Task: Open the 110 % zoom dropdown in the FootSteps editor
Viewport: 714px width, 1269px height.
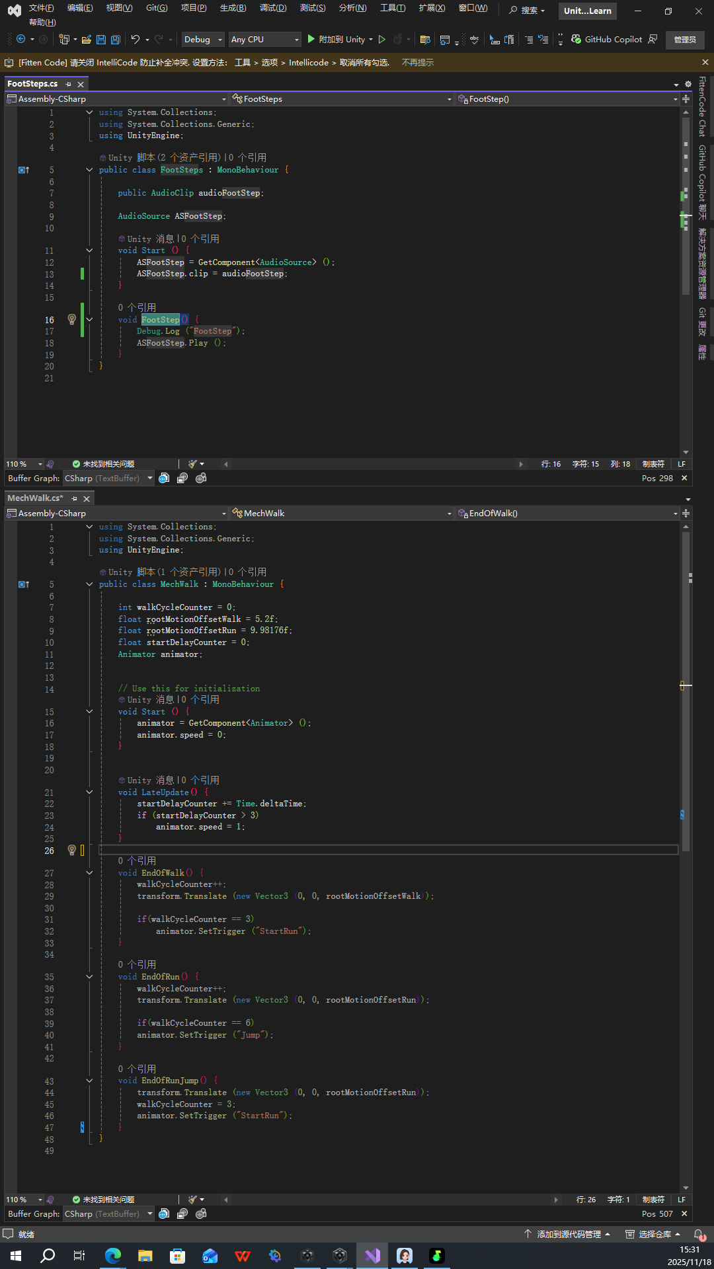Action: tap(24, 464)
